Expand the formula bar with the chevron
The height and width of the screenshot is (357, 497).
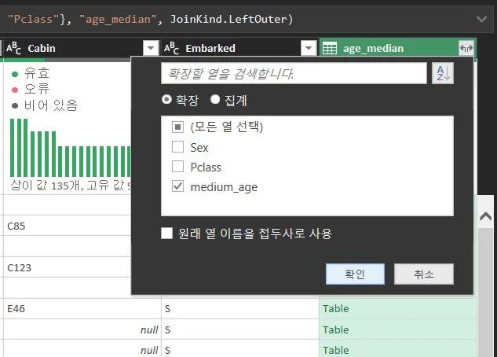coord(481,18)
